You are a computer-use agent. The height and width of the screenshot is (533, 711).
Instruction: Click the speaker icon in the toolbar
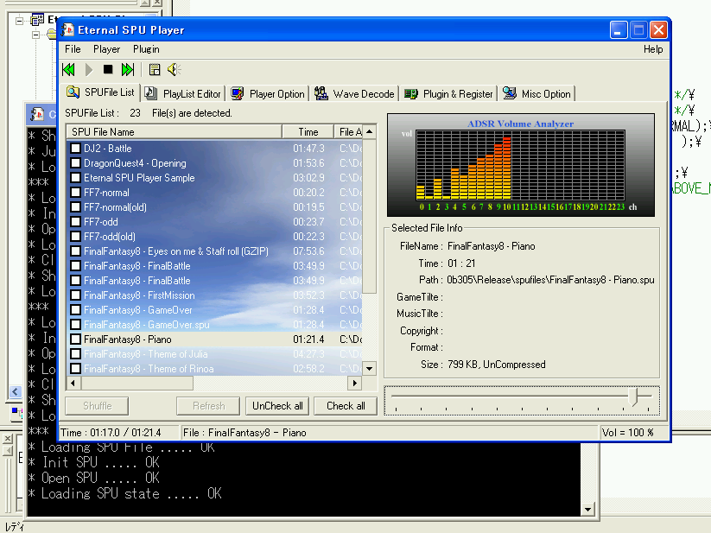point(175,70)
